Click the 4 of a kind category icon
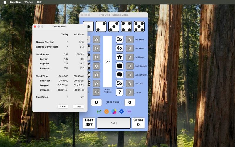 click(x=120, y=48)
